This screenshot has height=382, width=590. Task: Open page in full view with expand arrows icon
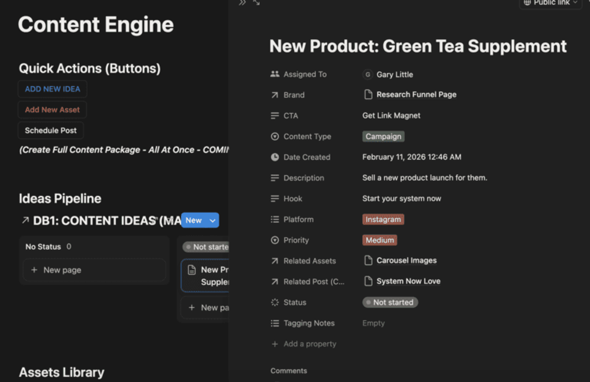coord(256,3)
